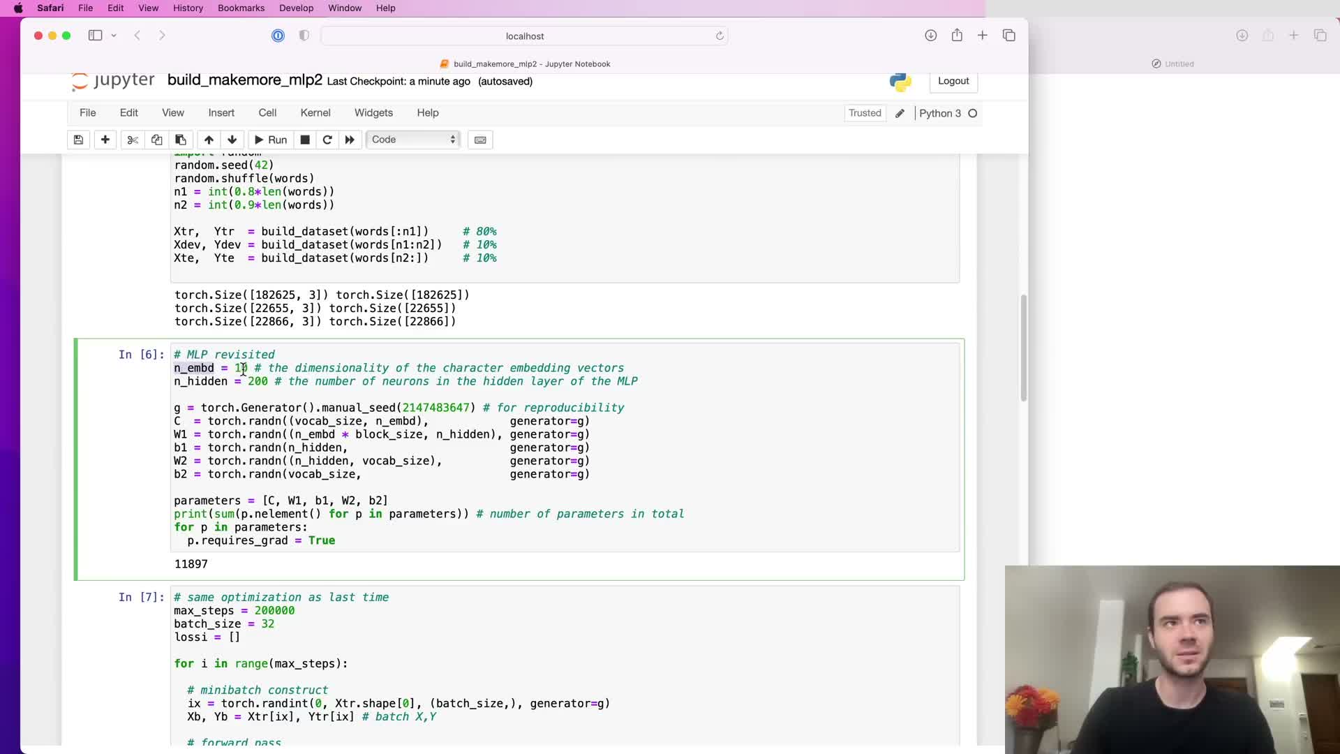
Task: Click the localhost address bar
Action: pyautogui.click(x=524, y=36)
